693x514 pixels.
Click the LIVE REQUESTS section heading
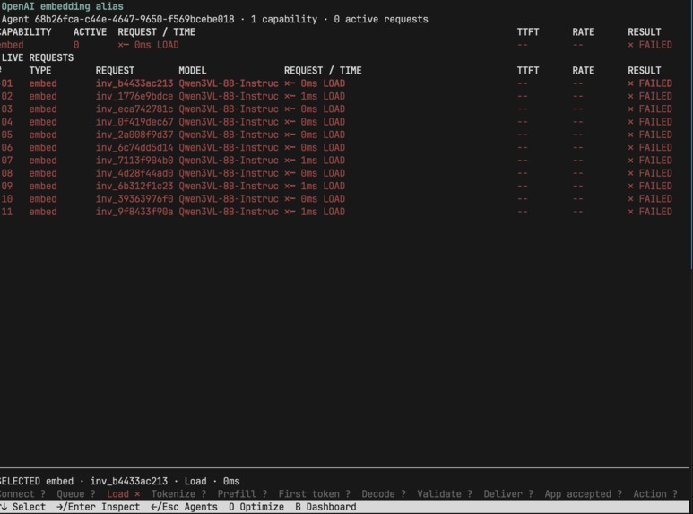(38, 57)
